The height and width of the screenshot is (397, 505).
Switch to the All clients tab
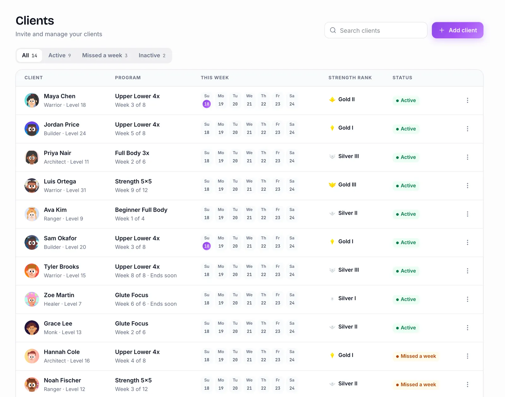pos(30,56)
